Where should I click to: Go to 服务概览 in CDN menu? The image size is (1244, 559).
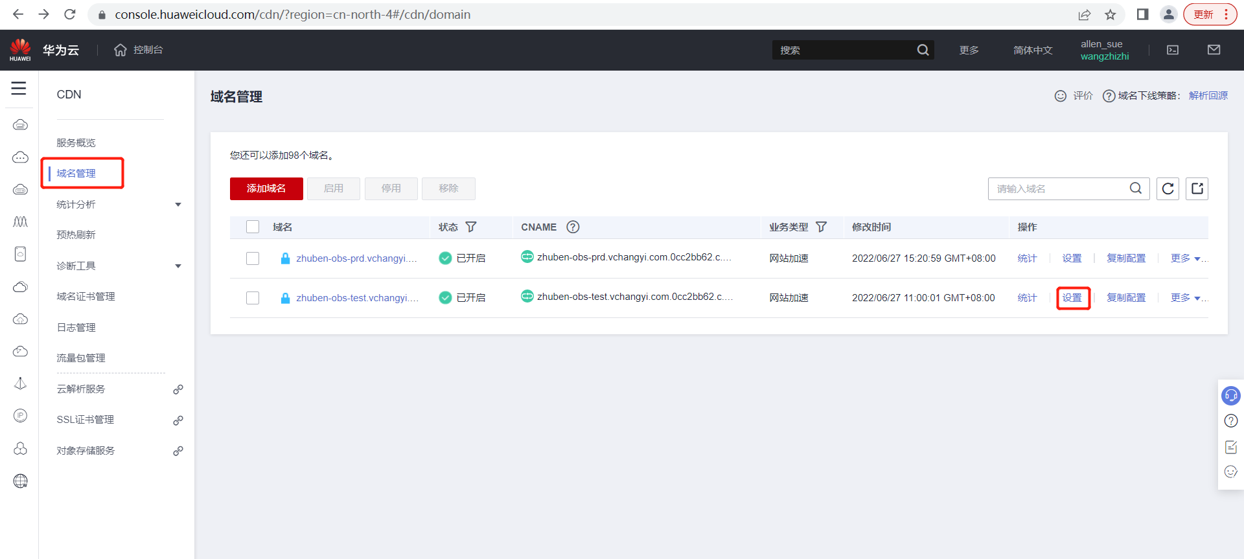pyautogui.click(x=76, y=143)
